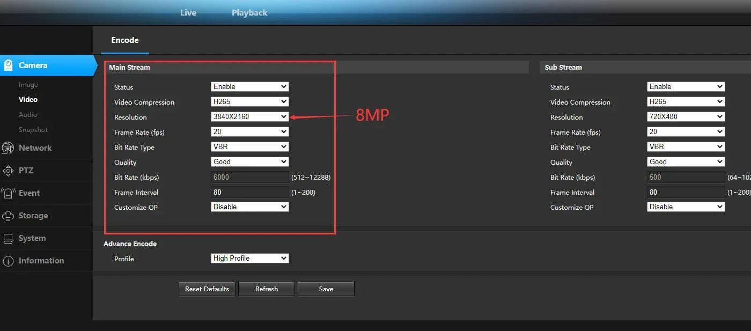This screenshot has height=331, width=751.
Task: Open Main Stream Resolution dropdown
Action: (250, 117)
